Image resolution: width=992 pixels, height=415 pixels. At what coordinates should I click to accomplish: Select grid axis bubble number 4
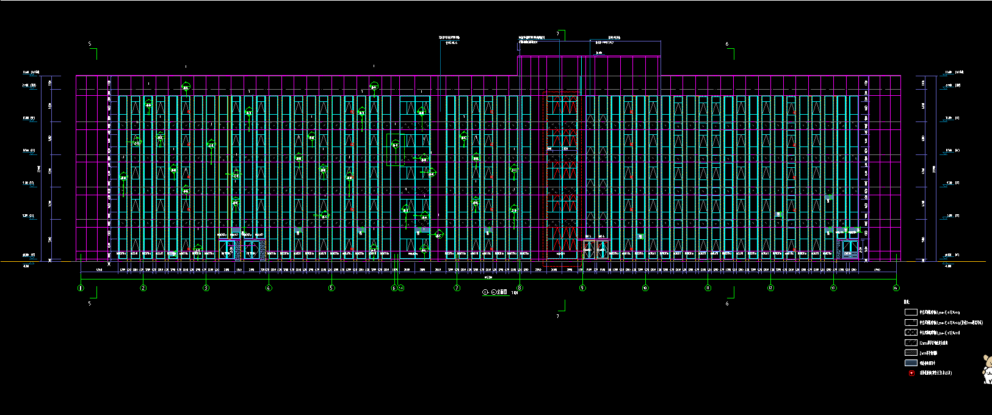click(x=269, y=288)
